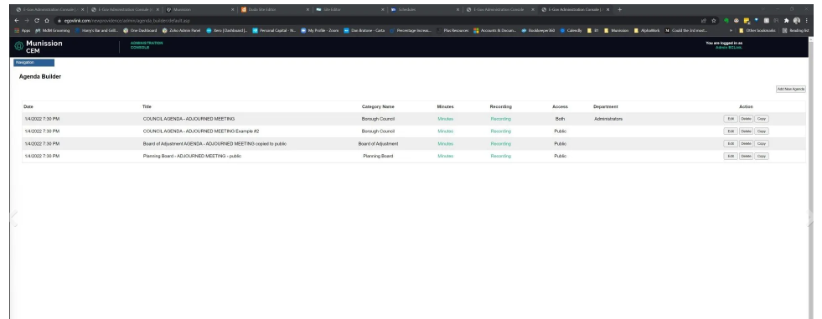
Task: Go back using the browser back arrow
Action: pos(18,20)
